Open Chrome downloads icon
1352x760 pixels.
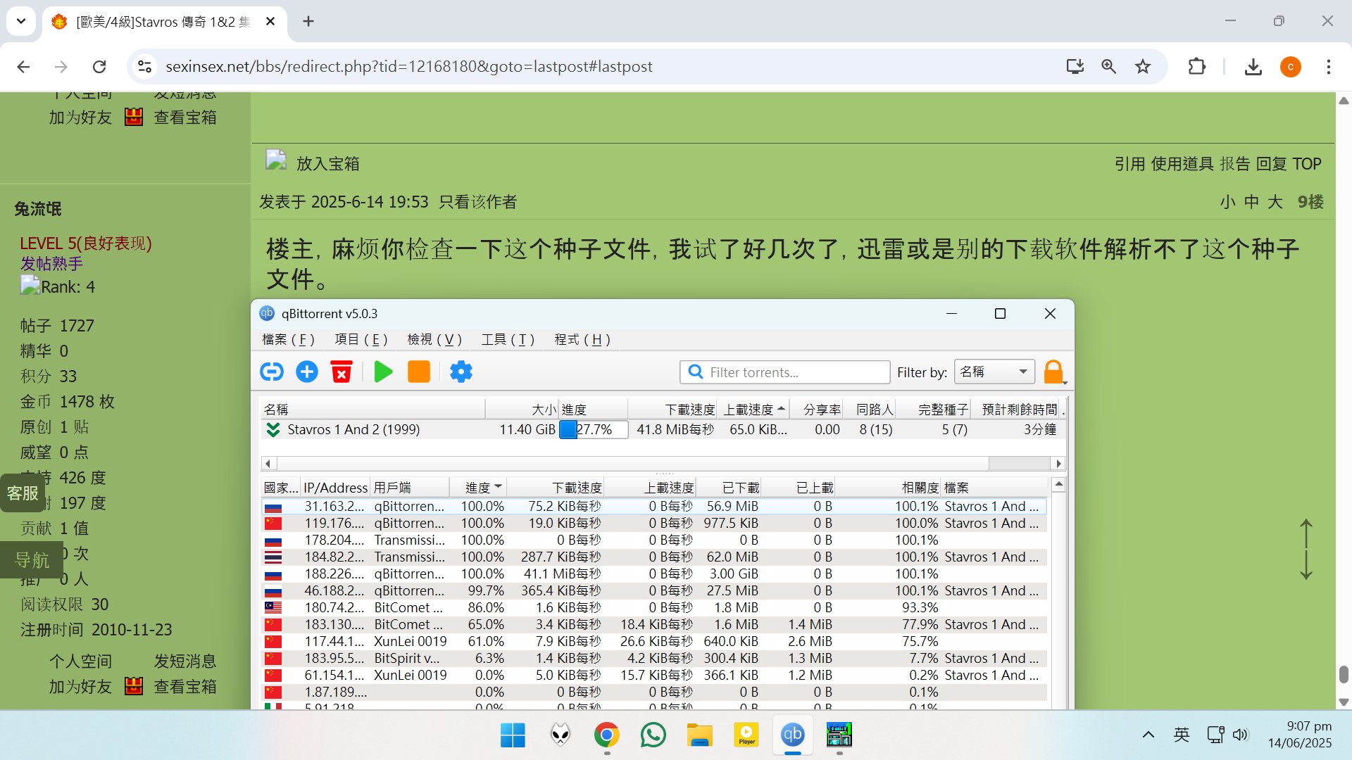1253,67
